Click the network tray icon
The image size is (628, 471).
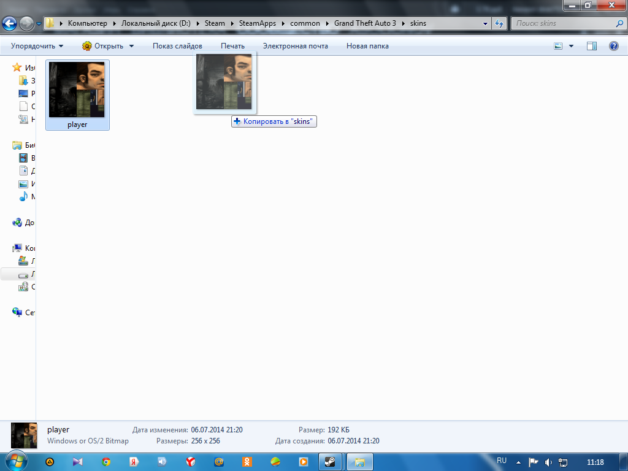coord(563,462)
